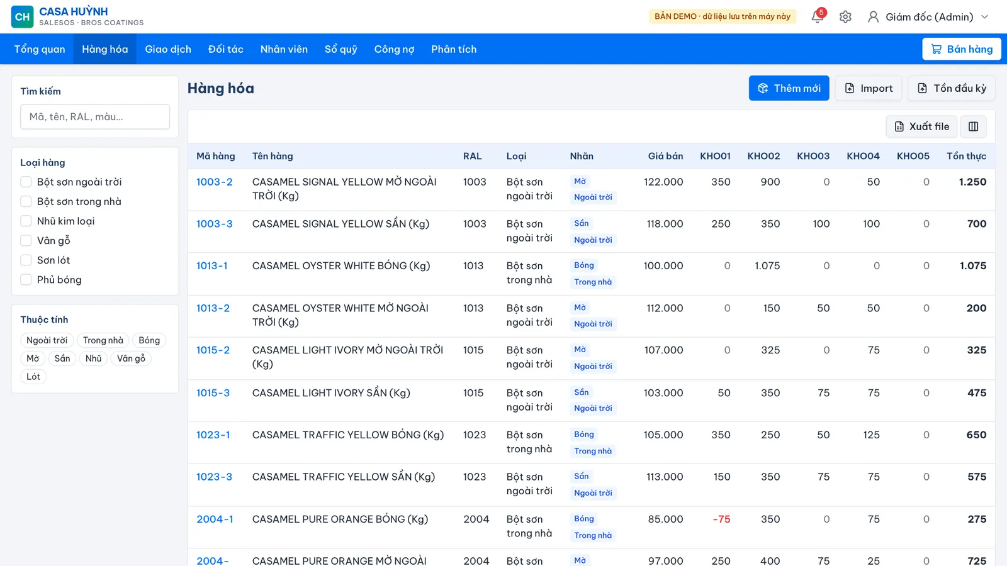This screenshot has height=566, width=1007.
Task: Enable the Nhũ kim loại checkbox
Action: coord(26,221)
